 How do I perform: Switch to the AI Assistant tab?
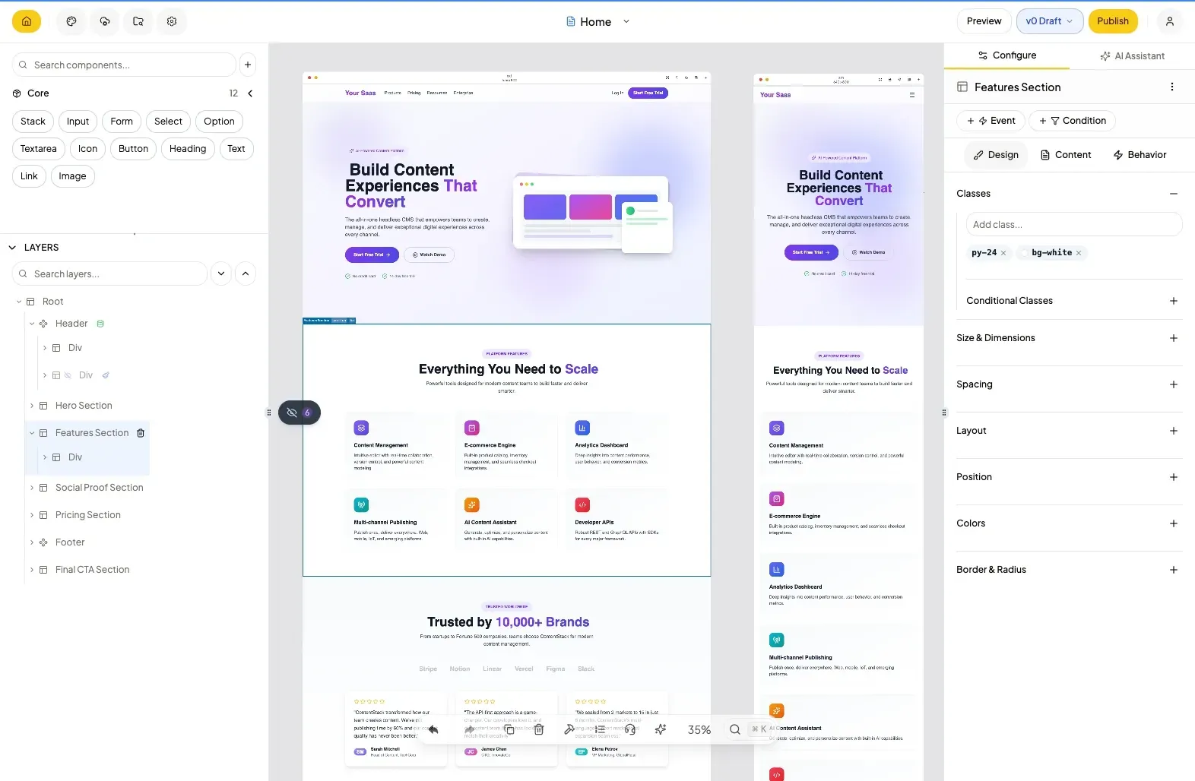pyautogui.click(x=1132, y=56)
